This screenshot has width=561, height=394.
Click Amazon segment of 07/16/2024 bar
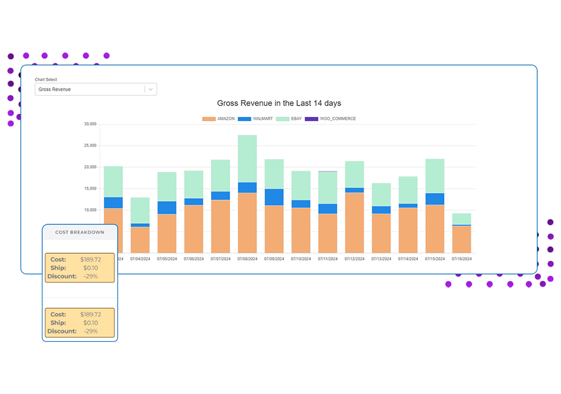point(461,239)
